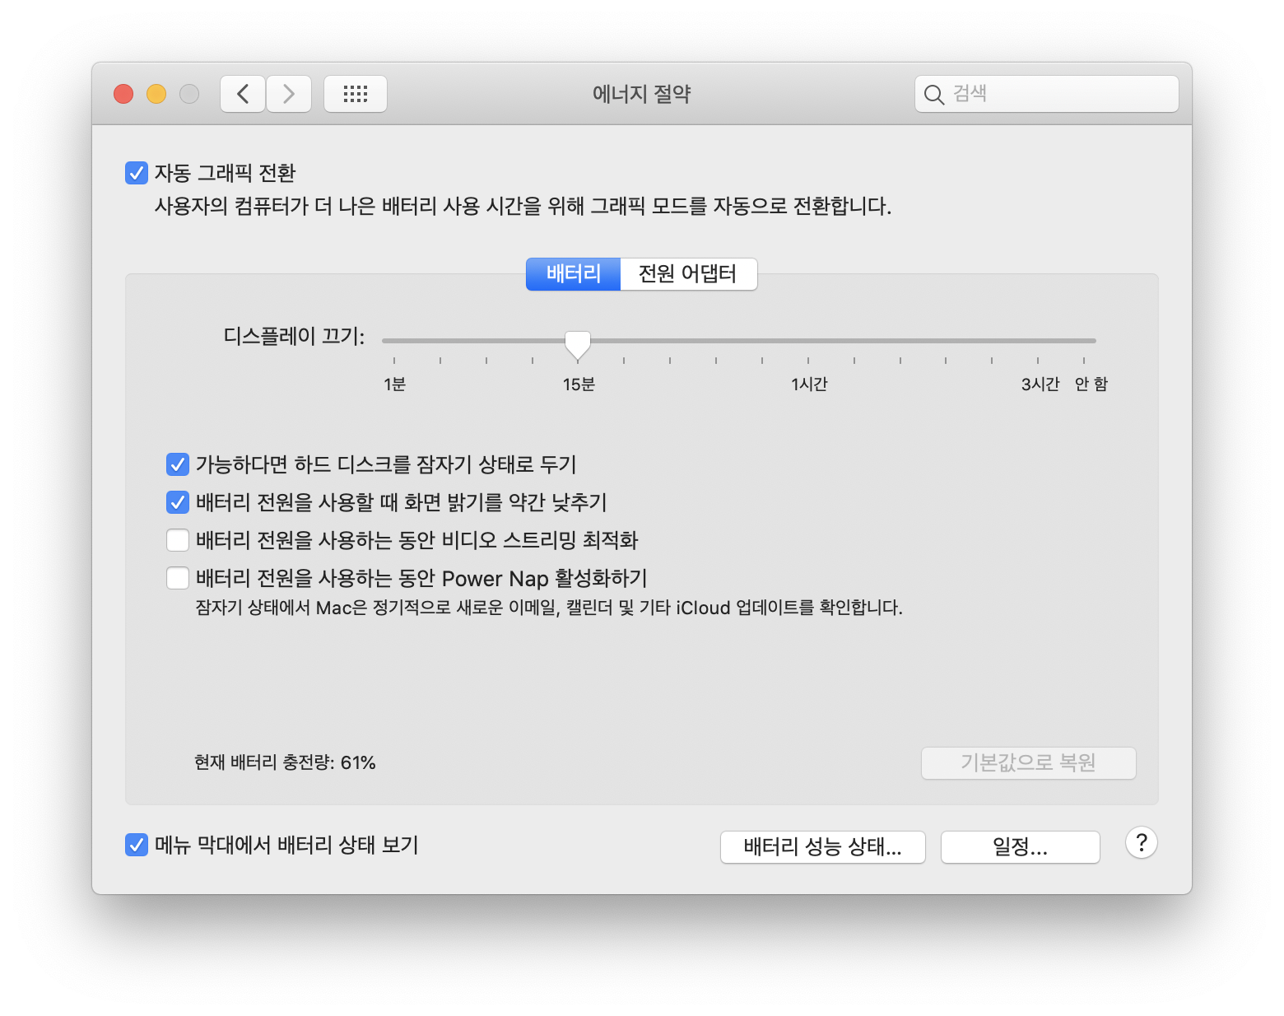Click the 15분 slider label

(x=579, y=384)
